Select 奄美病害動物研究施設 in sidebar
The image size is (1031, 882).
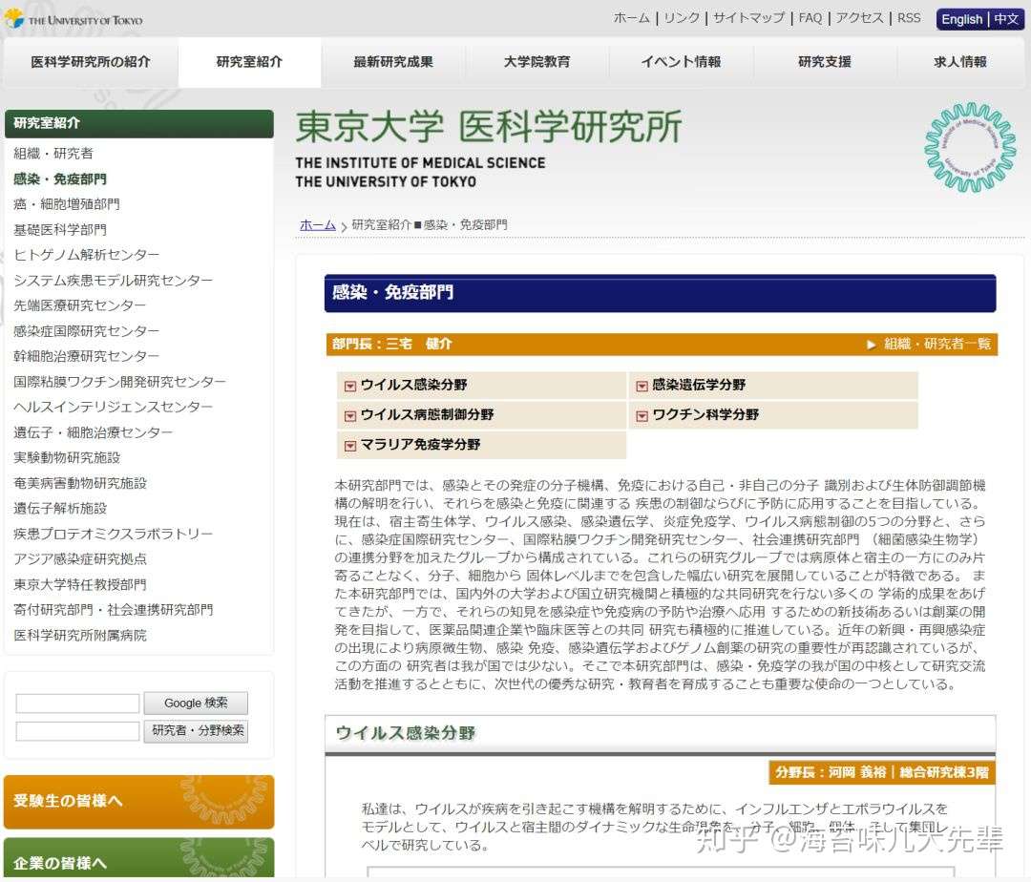tap(80, 483)
